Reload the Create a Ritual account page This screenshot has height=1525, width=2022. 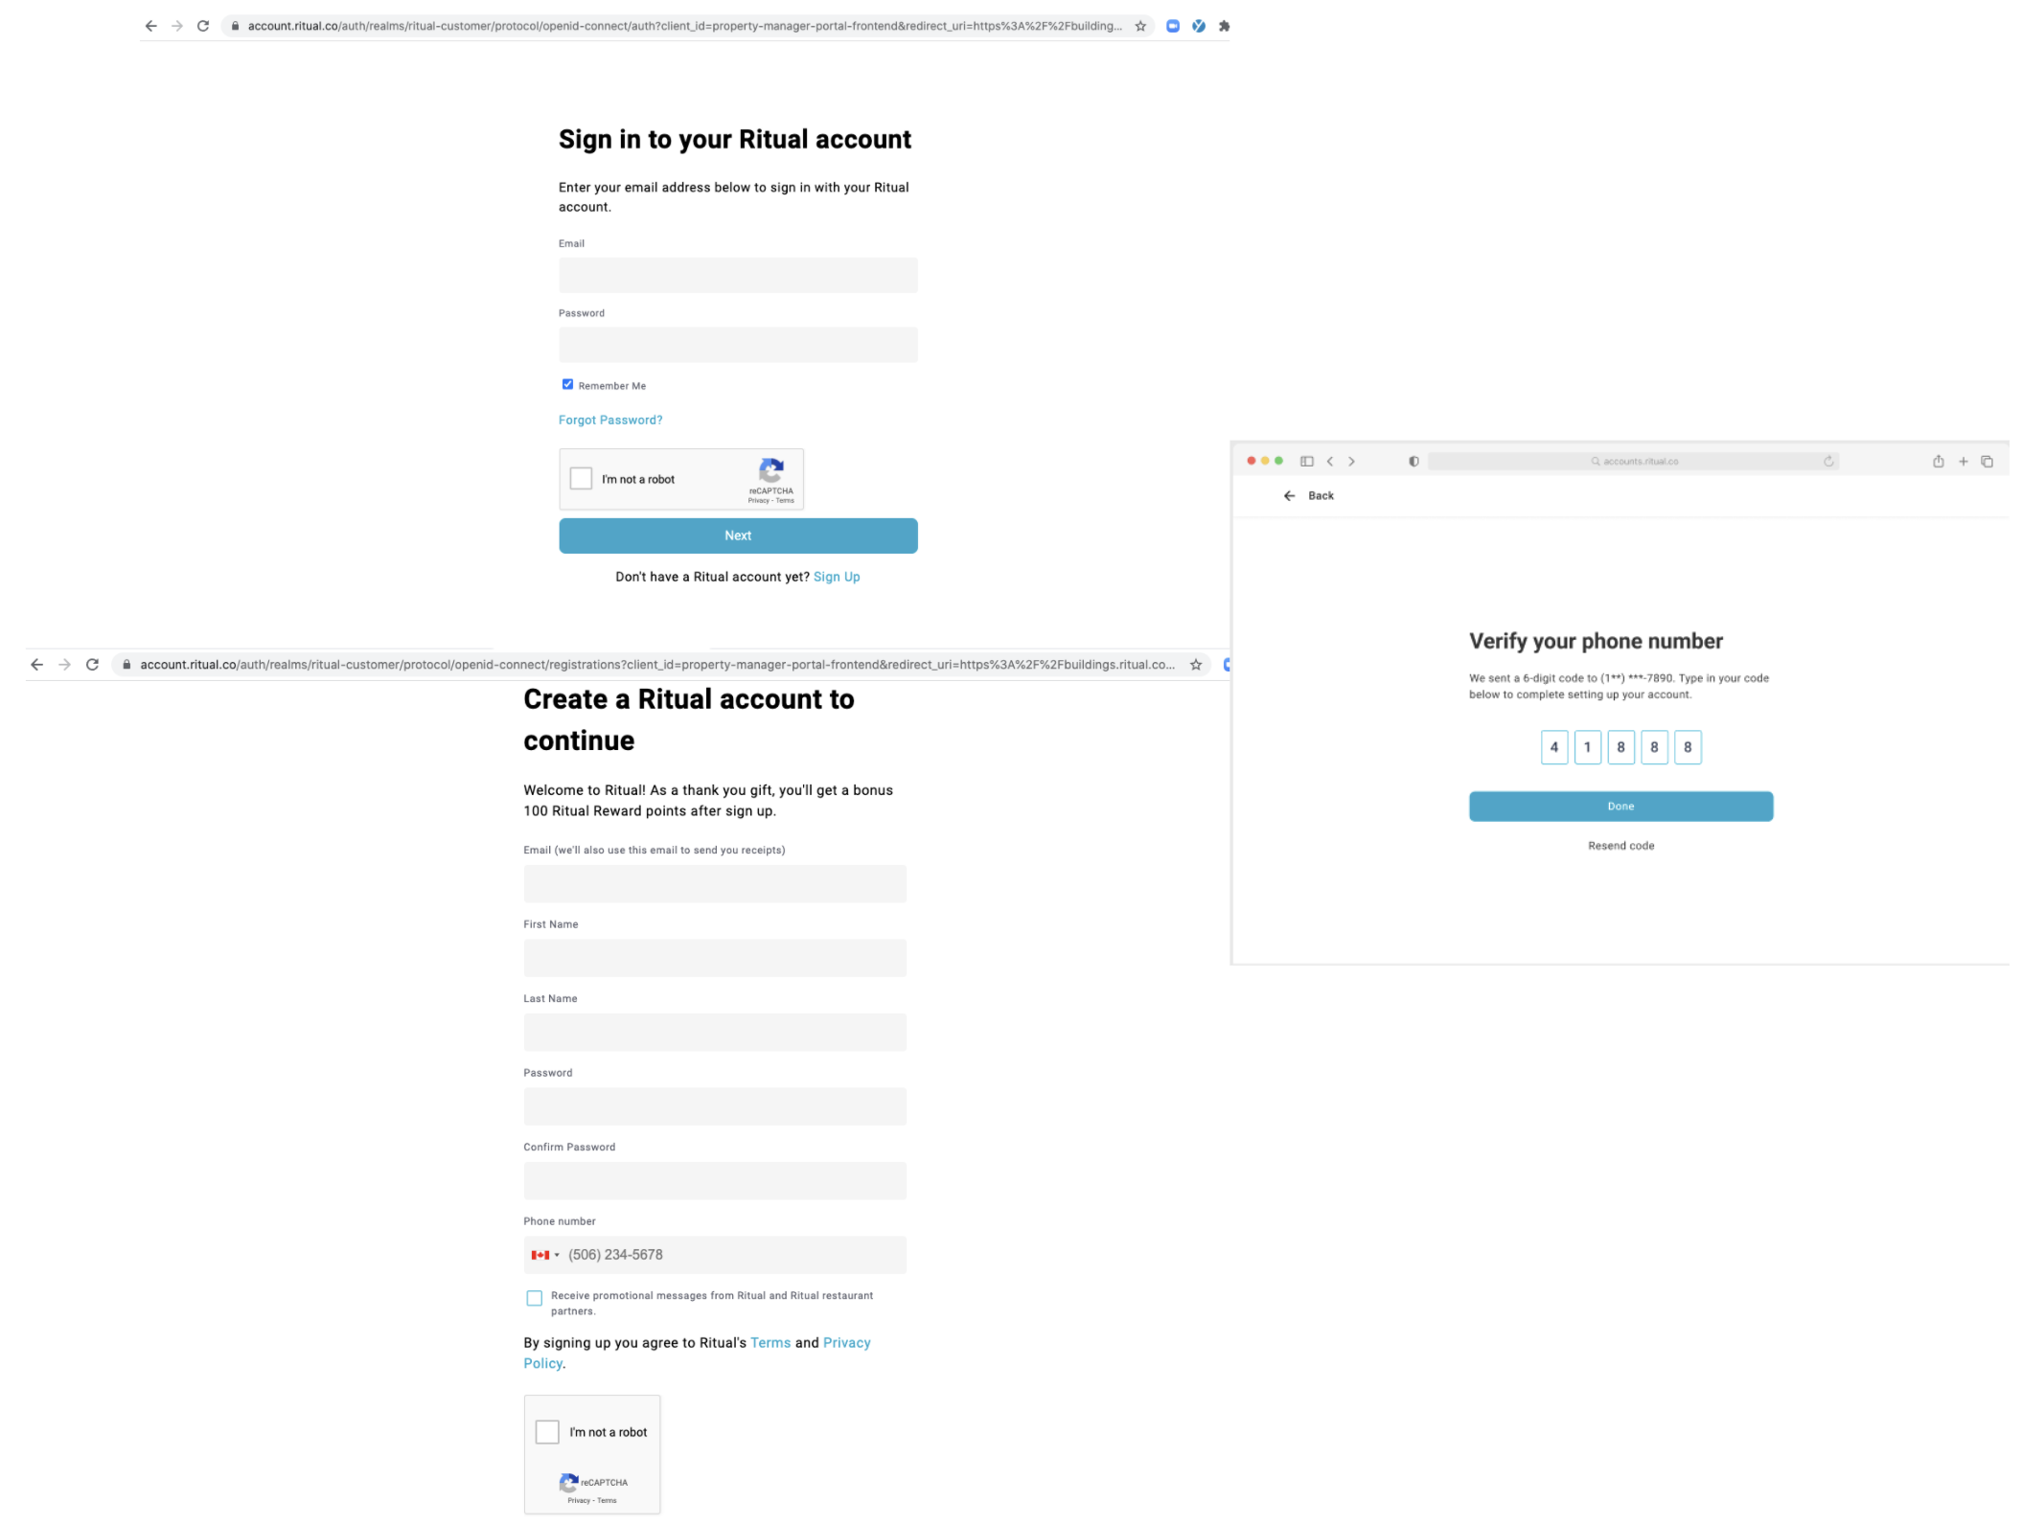93,665
